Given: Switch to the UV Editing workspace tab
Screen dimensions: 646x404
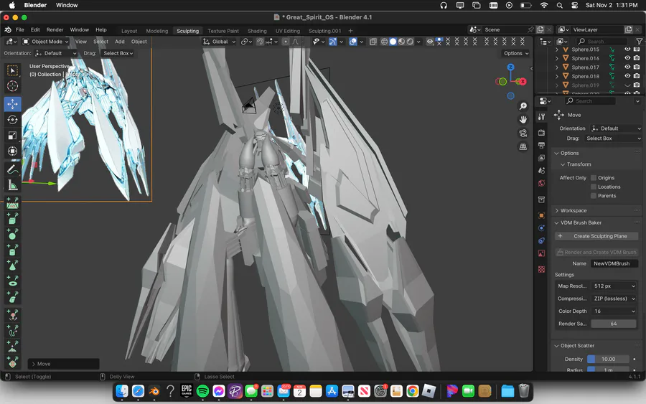Looking at the screenshot, I should (288, 31).
